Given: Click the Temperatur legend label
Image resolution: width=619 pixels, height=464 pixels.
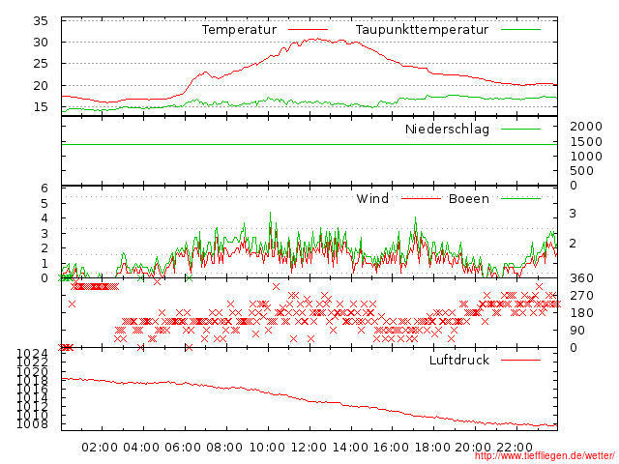Looking at the screenshot, I should pos(239,30).
